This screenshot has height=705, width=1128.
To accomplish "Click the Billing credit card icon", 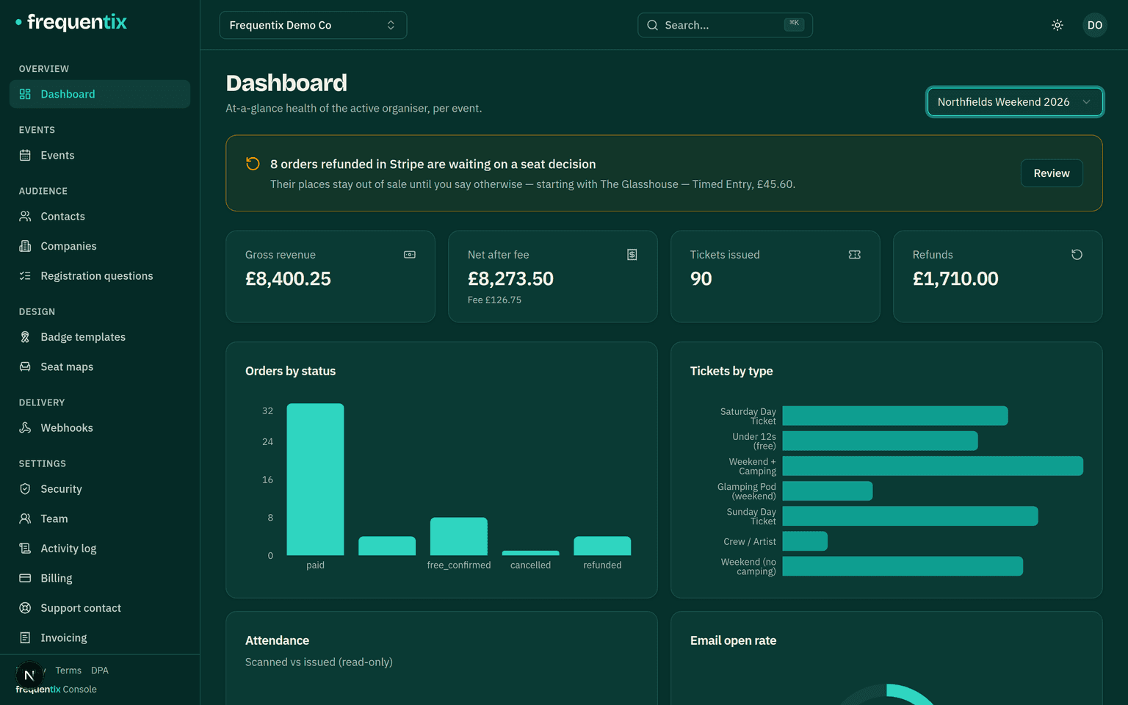I will pos(25,578).
